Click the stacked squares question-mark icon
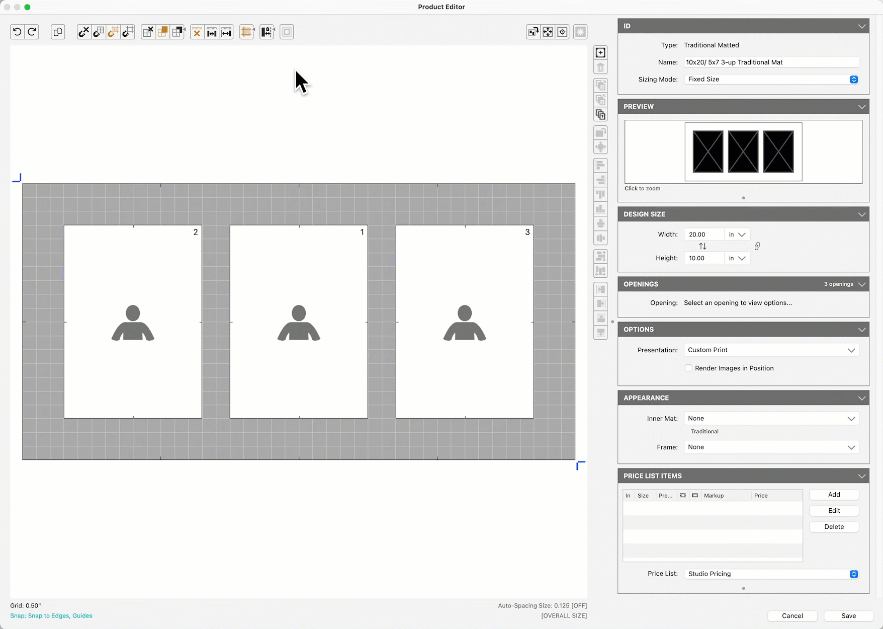Image resolution: width=883 pixels, height=629 pixels. (600, 115)
